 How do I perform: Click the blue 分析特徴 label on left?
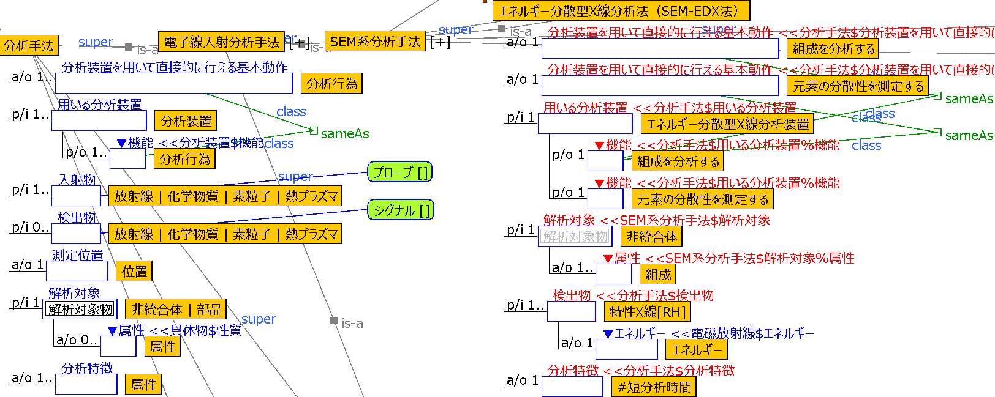click(x=87, y=368)
